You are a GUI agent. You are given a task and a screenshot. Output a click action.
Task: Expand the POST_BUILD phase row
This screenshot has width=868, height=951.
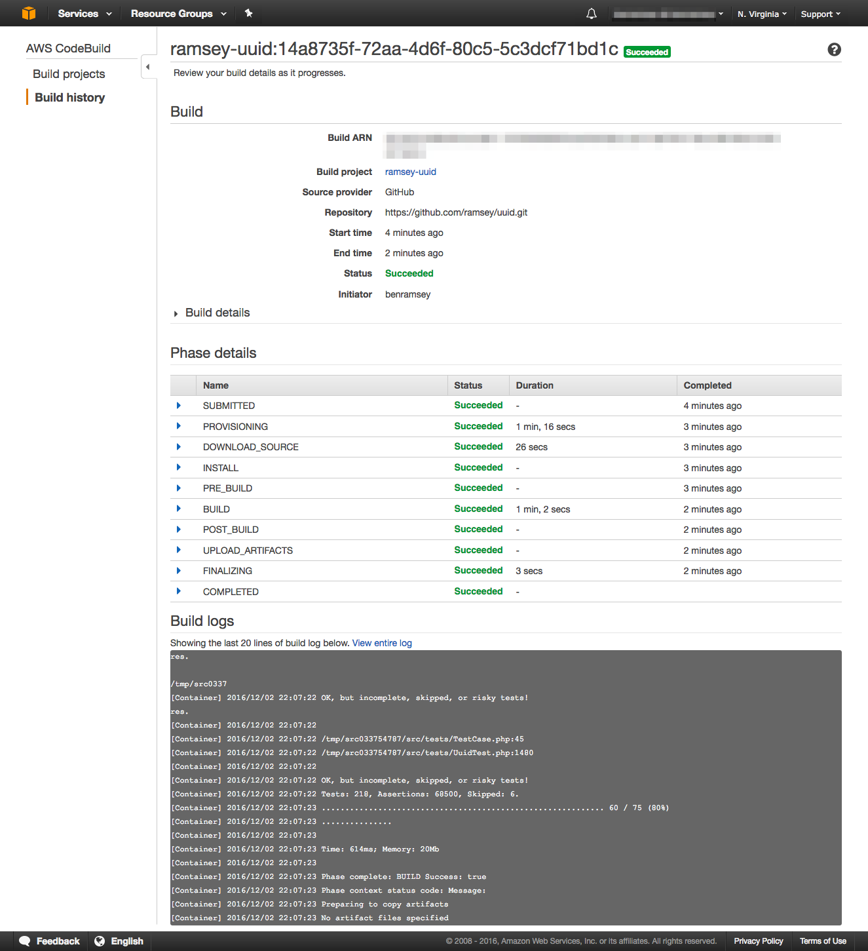(x=178, y=530)
